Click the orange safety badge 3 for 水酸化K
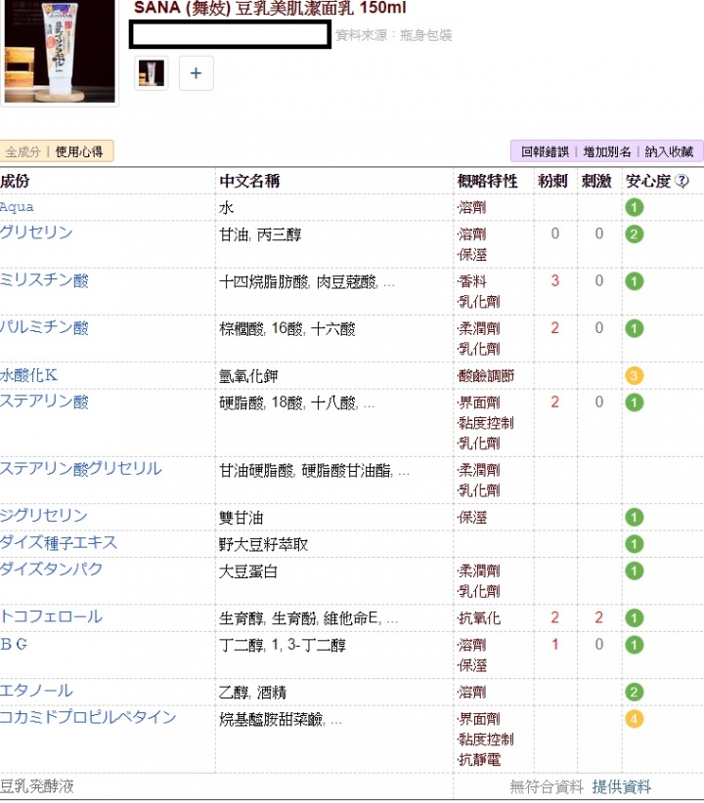704x803 pixels. tap(635, 375)
